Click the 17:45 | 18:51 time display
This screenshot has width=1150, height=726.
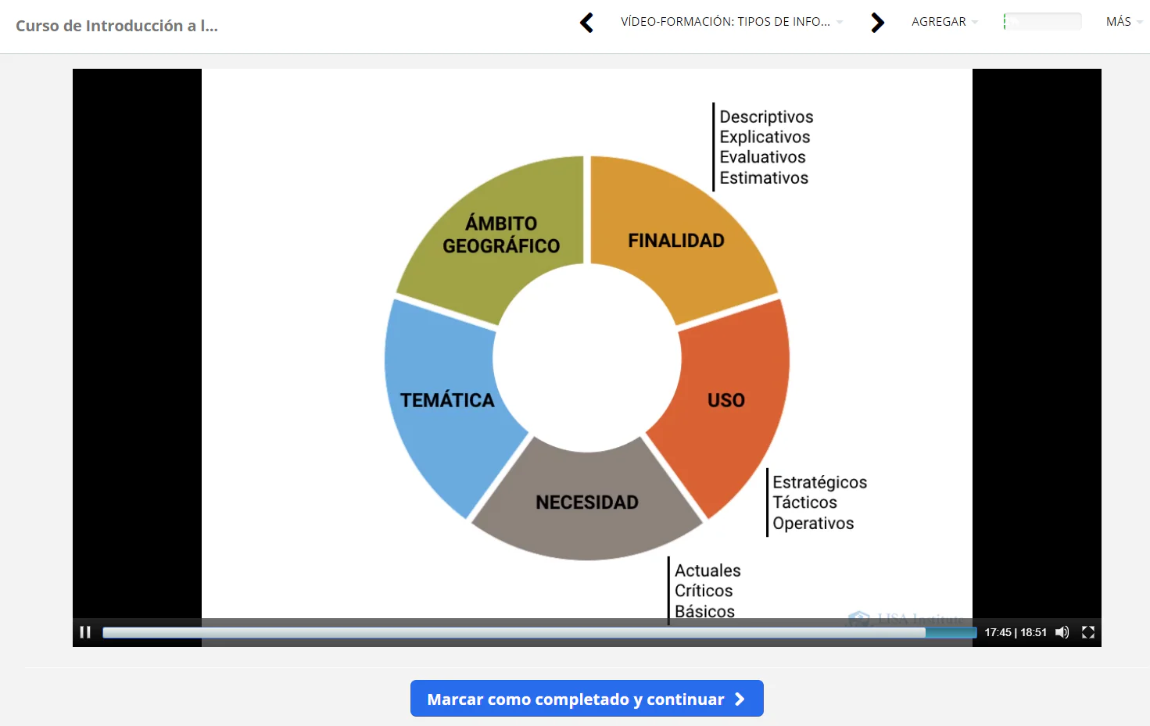coord(1015,632)
